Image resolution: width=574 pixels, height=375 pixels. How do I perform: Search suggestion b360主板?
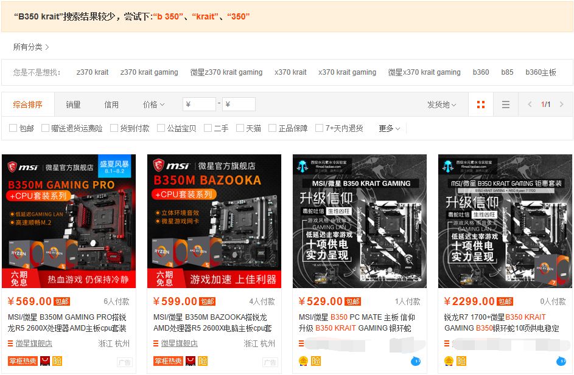[x=541, y=72]
